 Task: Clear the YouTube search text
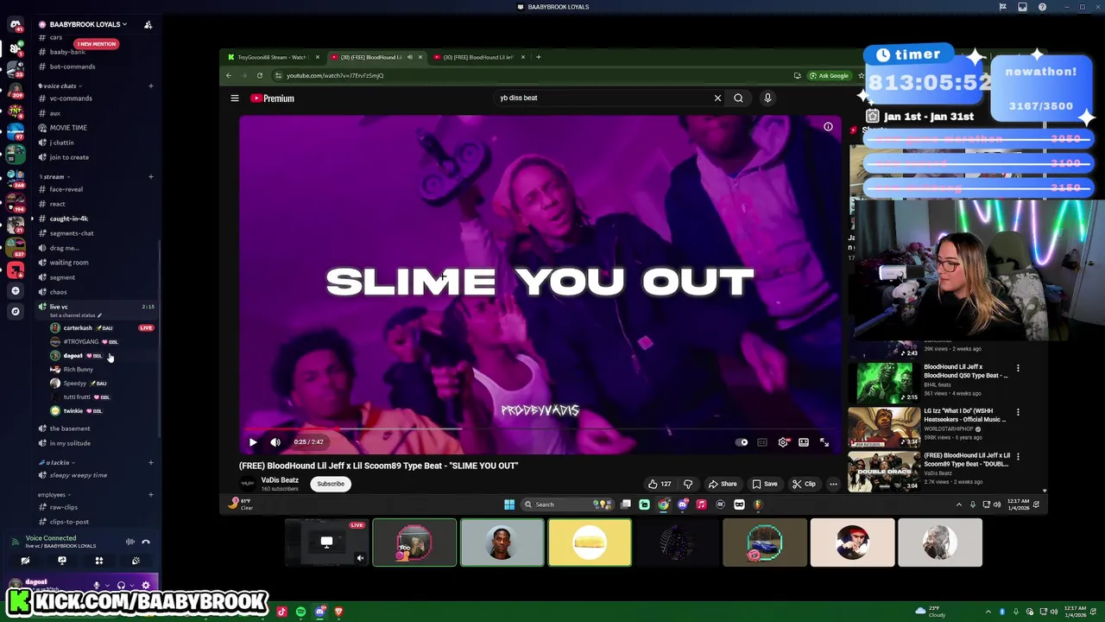coord(717,98)
